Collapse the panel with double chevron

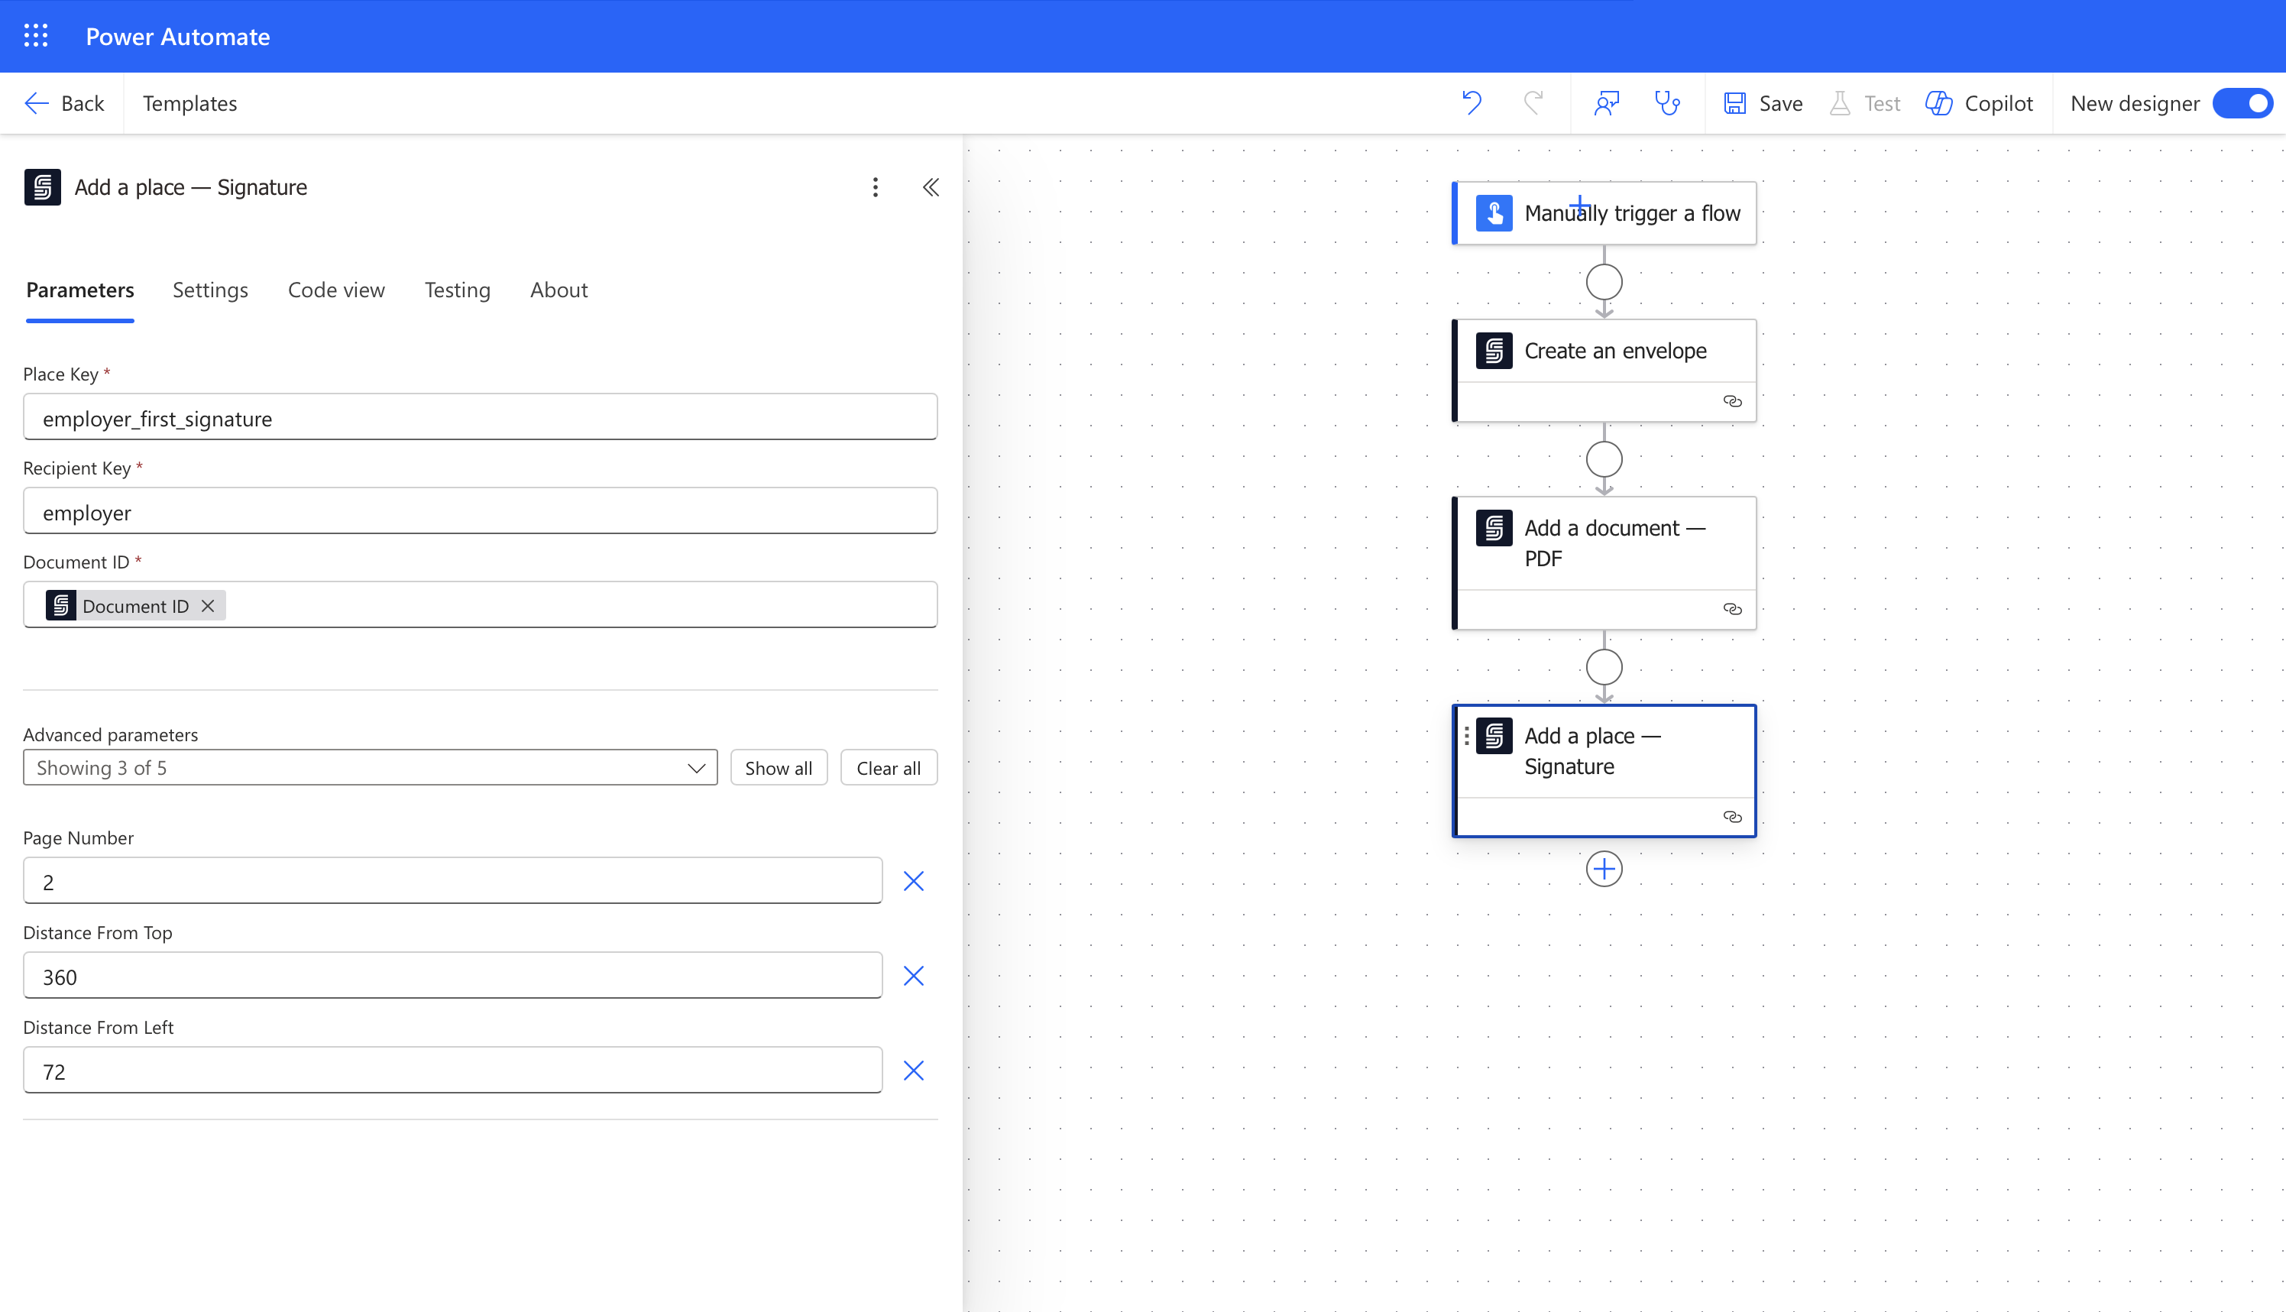931,187
